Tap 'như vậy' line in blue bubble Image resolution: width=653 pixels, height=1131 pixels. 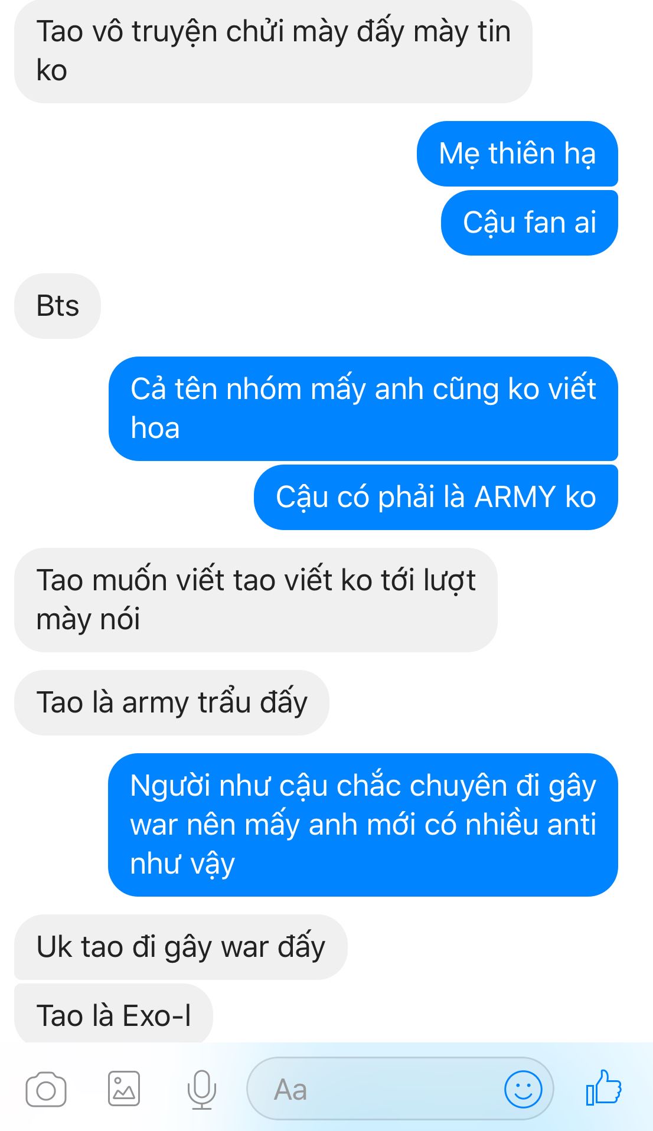(x=182, y=864)
